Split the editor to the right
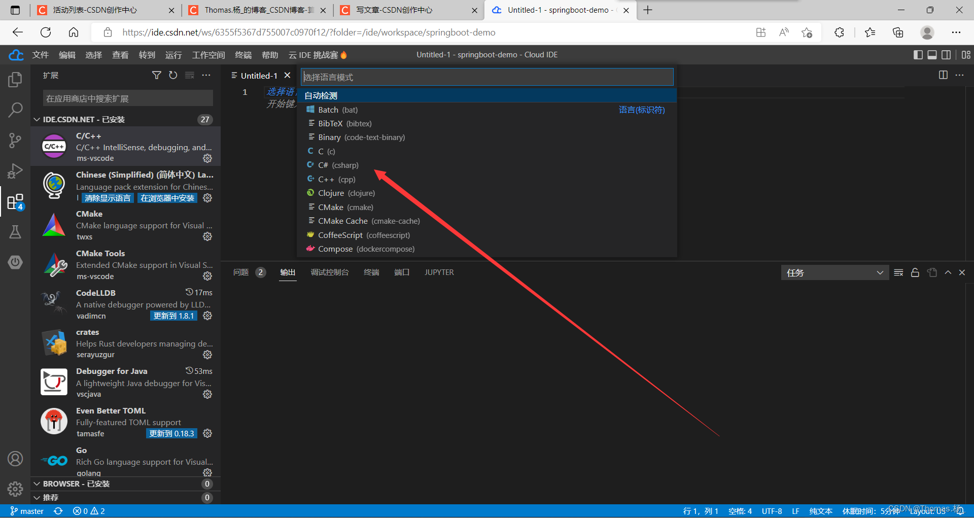974x518 pixels. tap(943, 75)
